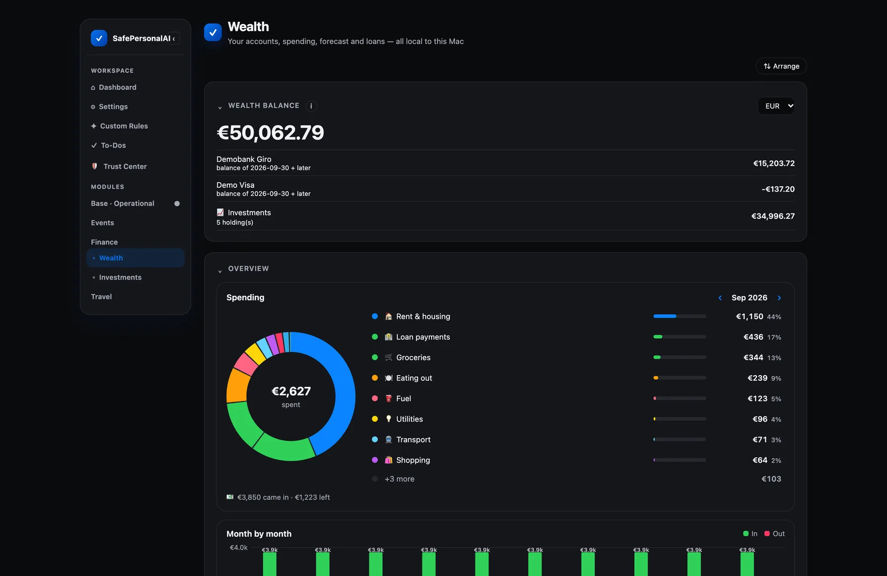
Task: Click the €1,150 Rent & housing amount
Action: [750, 316]
